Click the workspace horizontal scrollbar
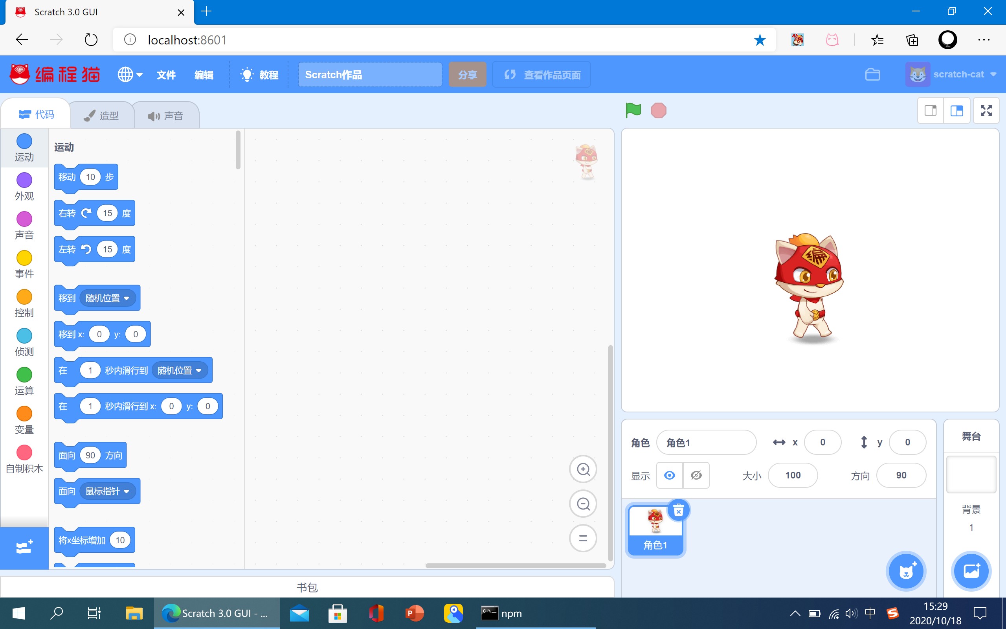 click(516, 565)
